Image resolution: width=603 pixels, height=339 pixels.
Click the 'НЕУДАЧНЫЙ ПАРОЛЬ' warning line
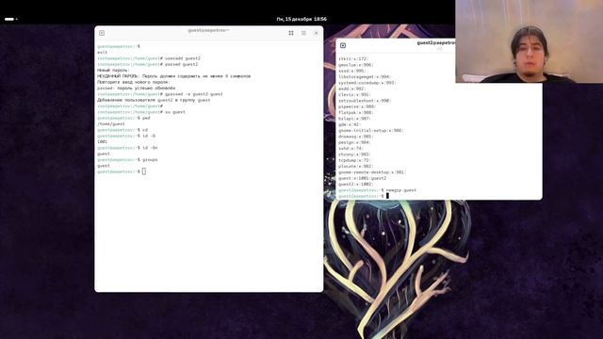pyautogui.click(x=173, y=76)
